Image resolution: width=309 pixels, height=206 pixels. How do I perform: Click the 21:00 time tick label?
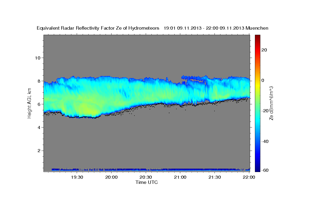pos(180,177)
